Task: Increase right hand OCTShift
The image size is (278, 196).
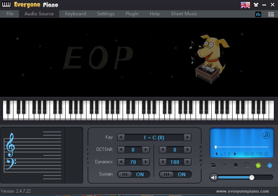Action: [x=187, y=150]
